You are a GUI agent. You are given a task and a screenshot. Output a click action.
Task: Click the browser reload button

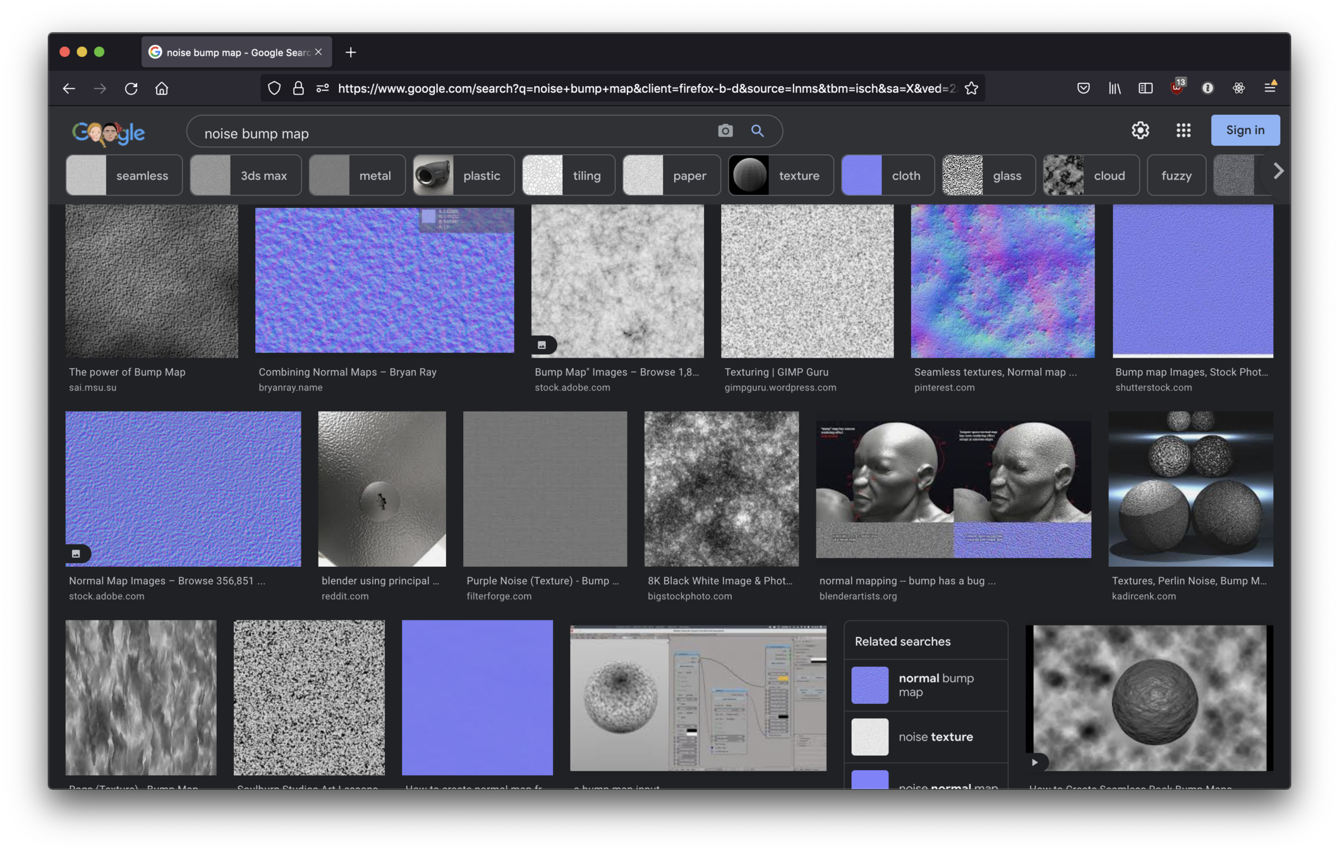click(131, 88)
